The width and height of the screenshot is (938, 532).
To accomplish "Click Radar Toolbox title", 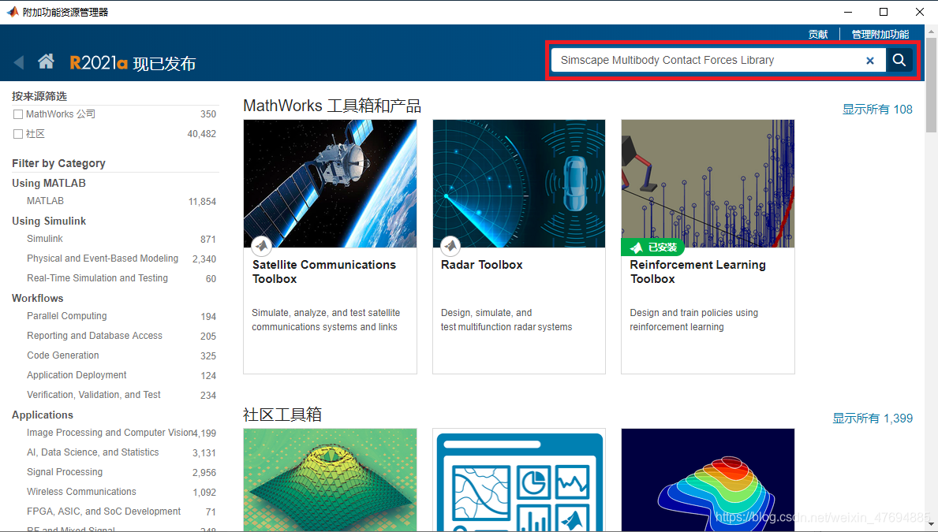I will point(481,265).
